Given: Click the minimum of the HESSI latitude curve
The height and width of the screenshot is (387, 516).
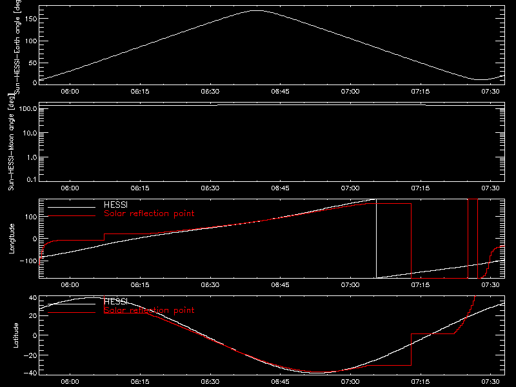Looking at the screenshot, I should point(319,373).
